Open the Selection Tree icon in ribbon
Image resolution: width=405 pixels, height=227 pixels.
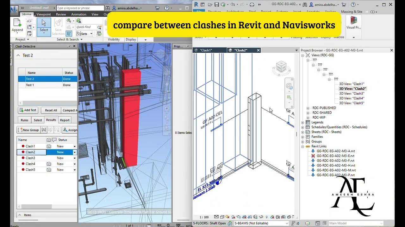69,34
